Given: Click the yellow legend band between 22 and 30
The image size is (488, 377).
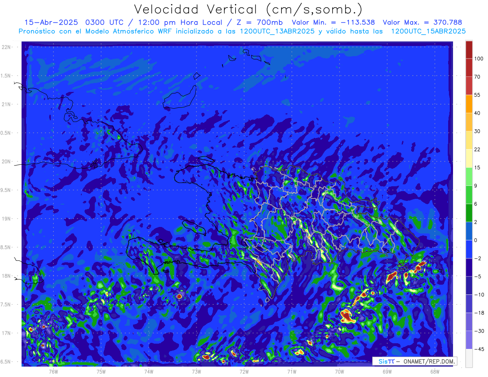Looking at the screenshot, I should (469, 140).
